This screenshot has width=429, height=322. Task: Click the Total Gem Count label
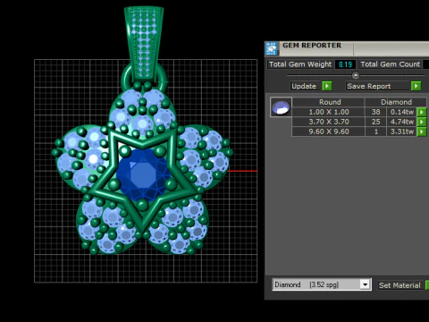pyautogui.click(x=391, y=64)
